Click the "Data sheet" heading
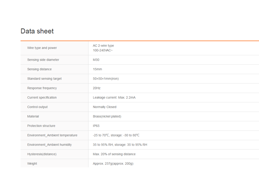The width and height of the screenshot is (259, 194). pyautogui.click(x=37, y=31)
